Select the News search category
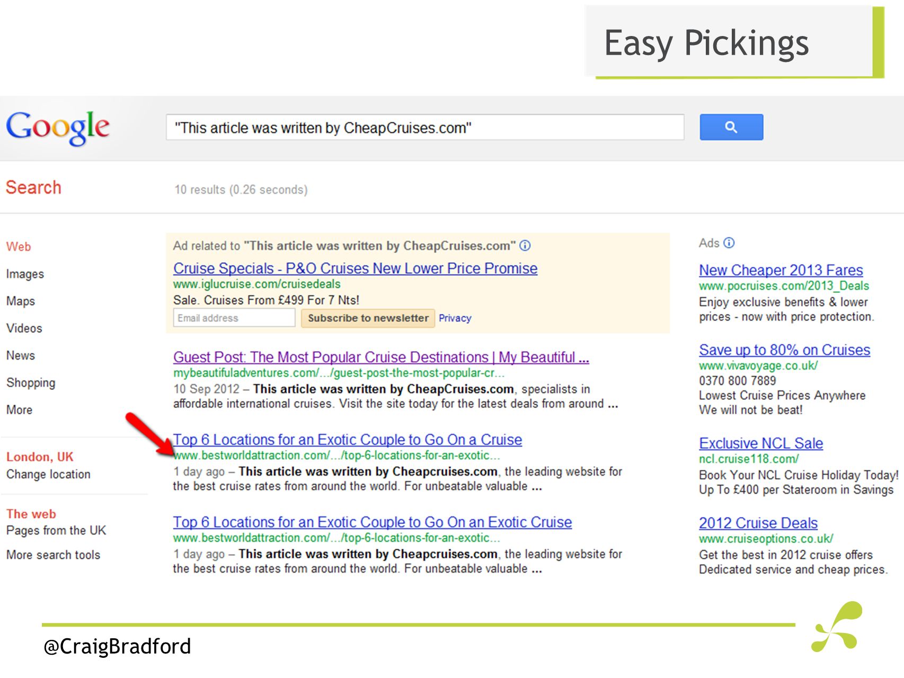Image resolution: width=904 pixels, height=678 pixels. point(21,355)
